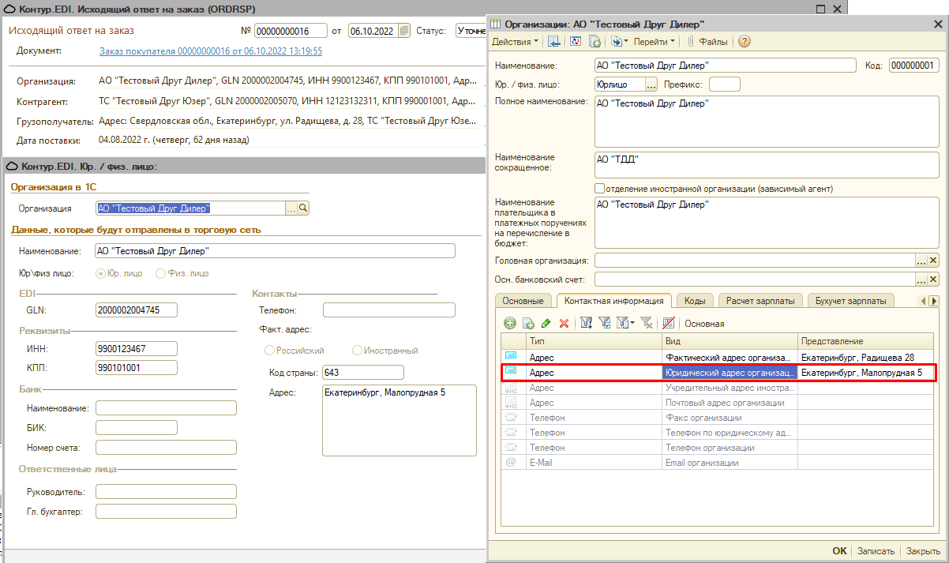Enable отделение иностранной организации checkbox
Image resolution: width=949 pixels, height=563 pixels.
coord(600,189)
